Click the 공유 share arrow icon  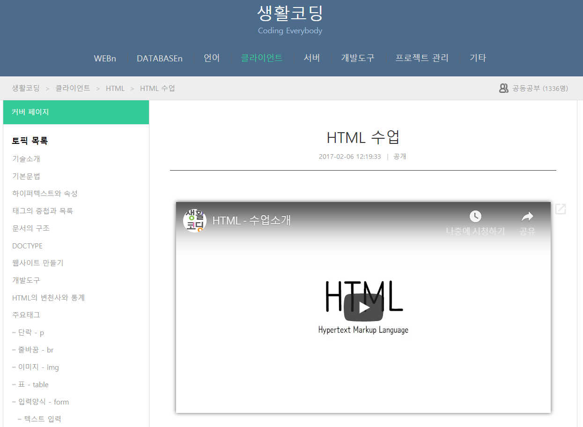(527, 216)
